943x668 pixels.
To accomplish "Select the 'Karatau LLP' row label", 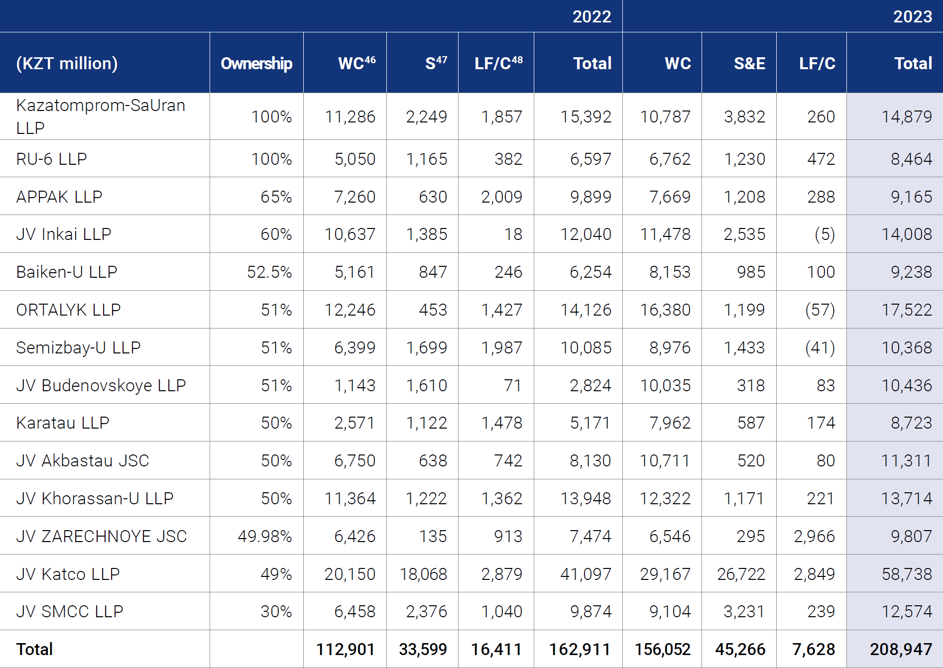I will click(63, 423).
